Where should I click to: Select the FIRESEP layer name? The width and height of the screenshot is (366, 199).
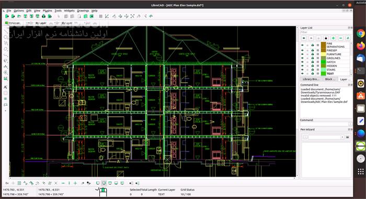tap(331, 50)
